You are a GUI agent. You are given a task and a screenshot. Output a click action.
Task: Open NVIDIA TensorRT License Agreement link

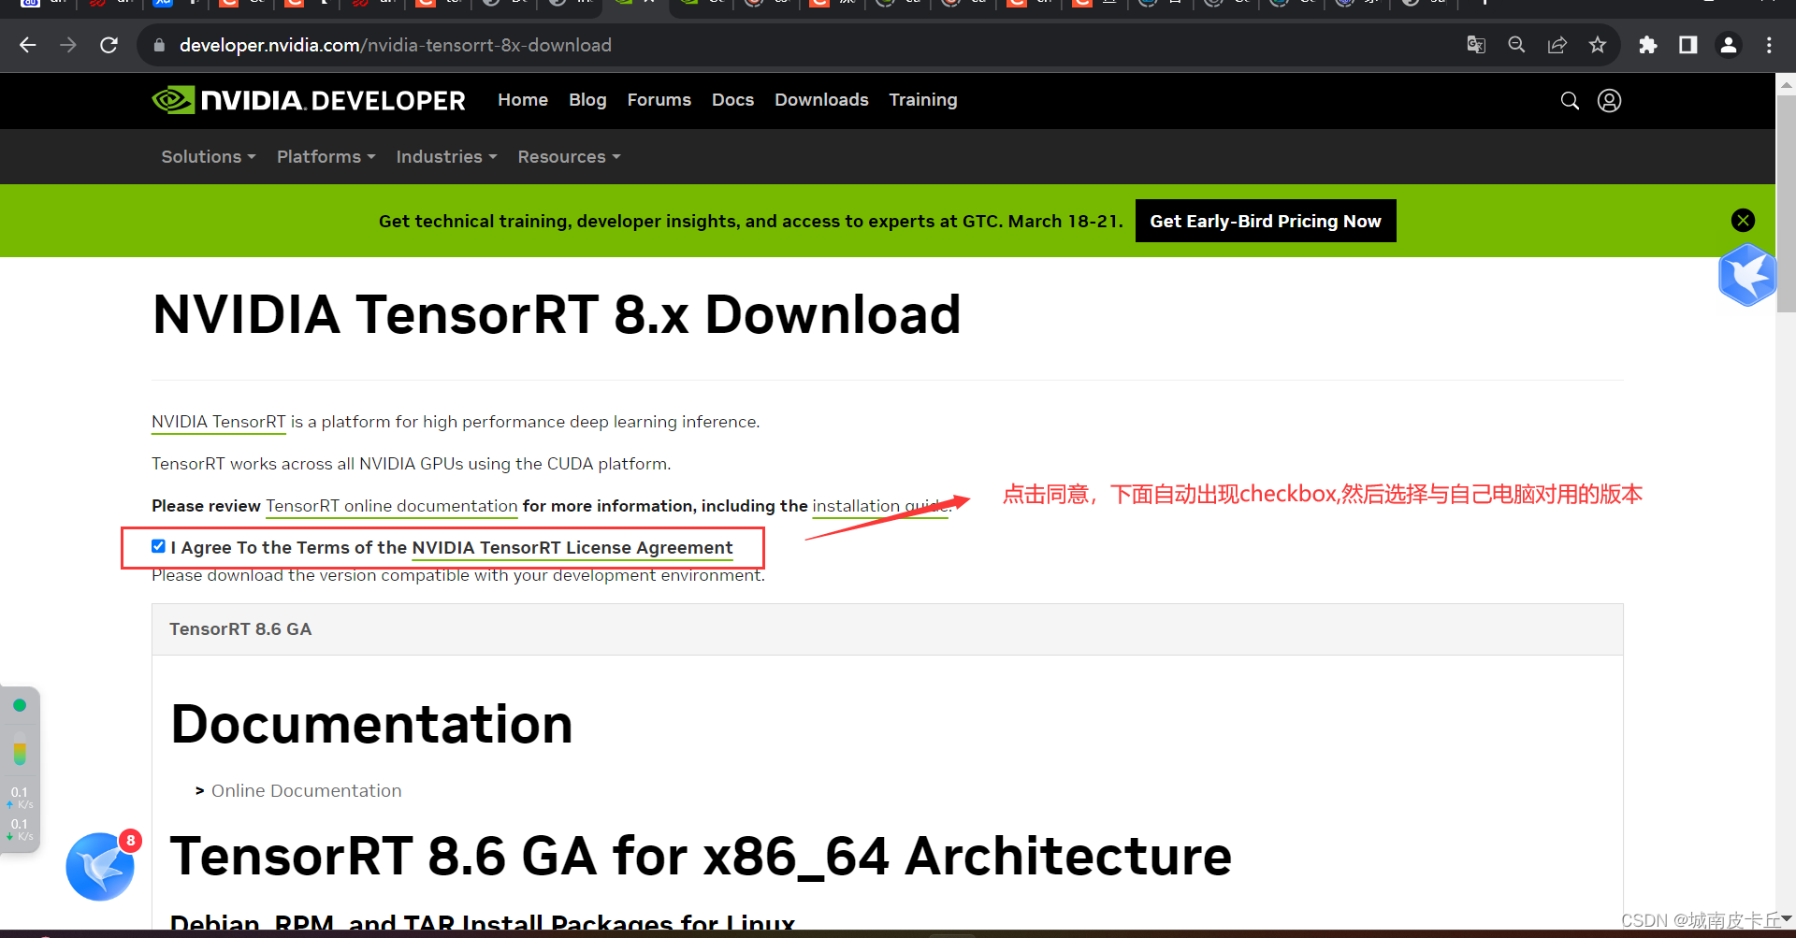[572, 548]
